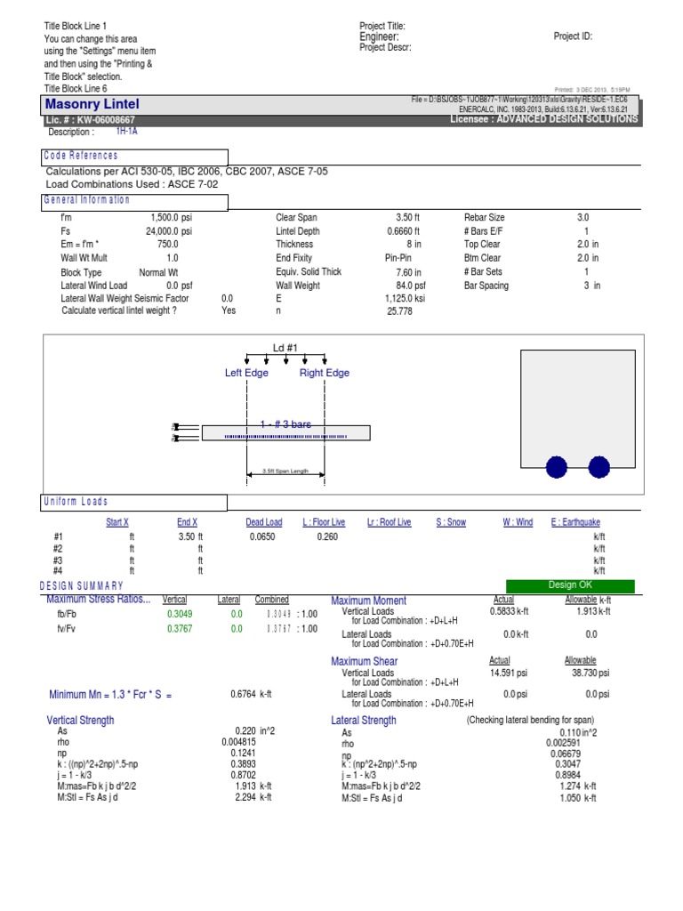This screenshot has width=683, height=911.
Task: Click the fv/Fv vertical ratio '0.3767'
Action: point(180,629)
